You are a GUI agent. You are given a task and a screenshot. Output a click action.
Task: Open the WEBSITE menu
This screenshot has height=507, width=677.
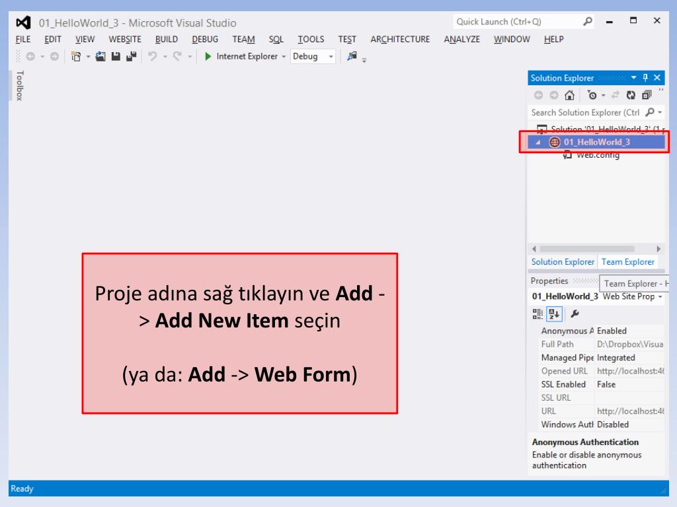125,39
